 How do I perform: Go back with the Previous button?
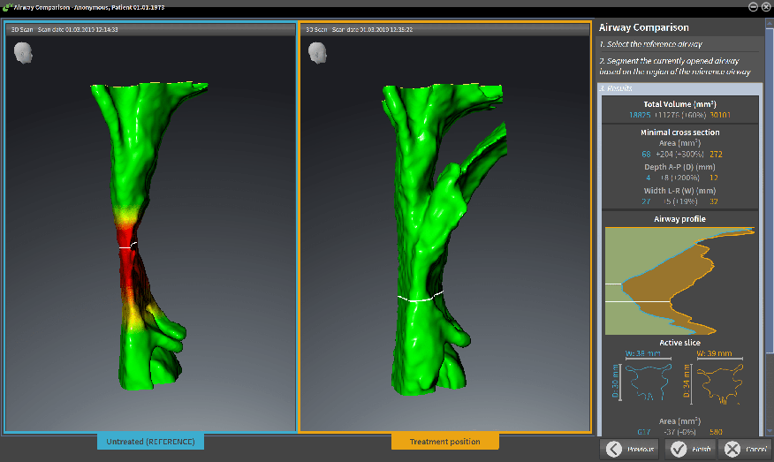630,449
